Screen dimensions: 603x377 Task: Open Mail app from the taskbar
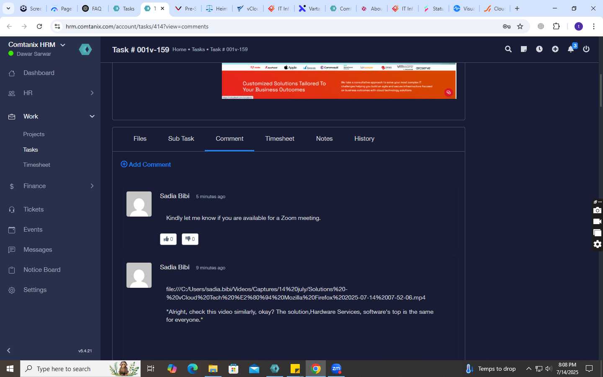(x=254, y=369)
